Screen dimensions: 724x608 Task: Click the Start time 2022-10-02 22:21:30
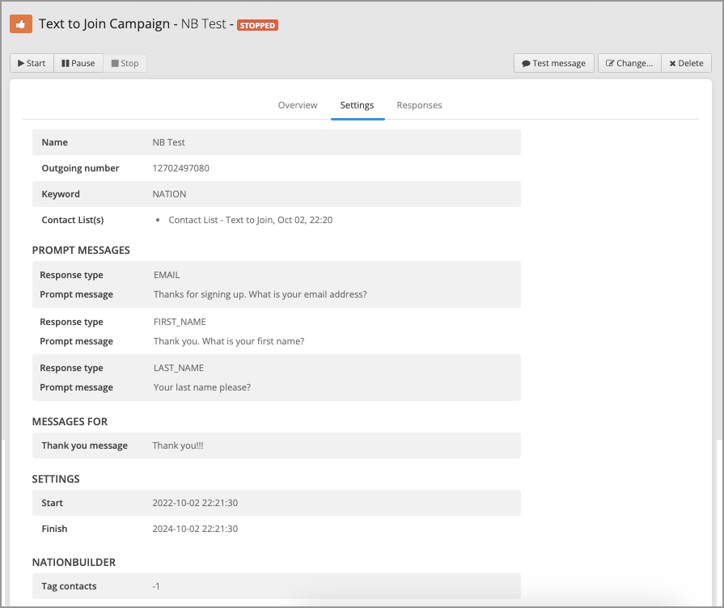click(x=195, y=503)
